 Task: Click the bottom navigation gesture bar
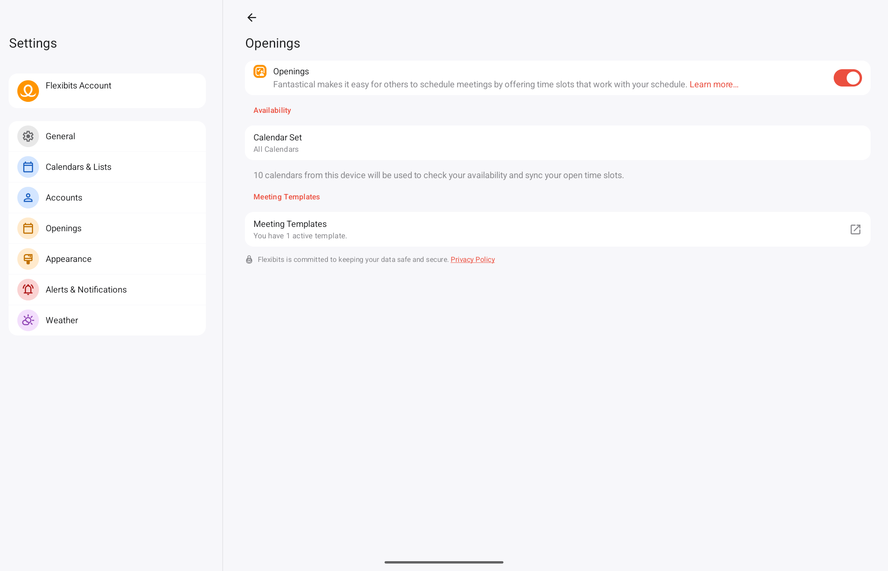(444, 562)
